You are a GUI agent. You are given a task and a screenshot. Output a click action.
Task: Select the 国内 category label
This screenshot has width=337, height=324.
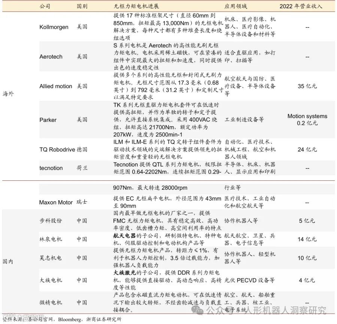8,262
